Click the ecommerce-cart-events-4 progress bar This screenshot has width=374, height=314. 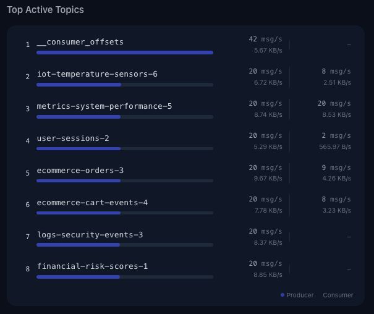point(125,213)
